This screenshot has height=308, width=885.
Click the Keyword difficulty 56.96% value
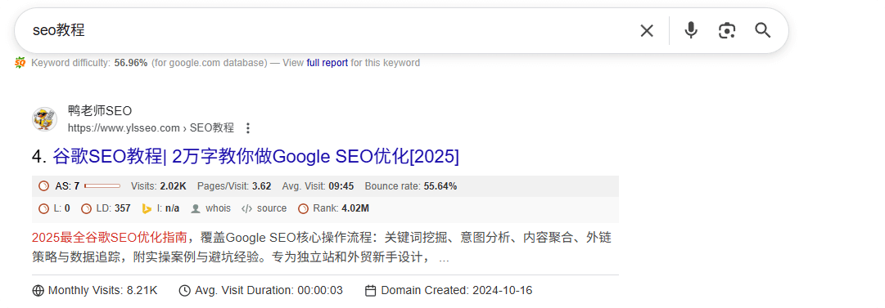[x=131, y=63]
